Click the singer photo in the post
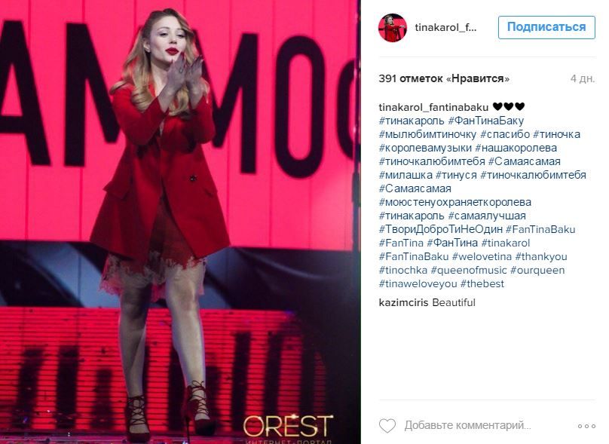This screenshot has width=609, height=444. point(180,222)
